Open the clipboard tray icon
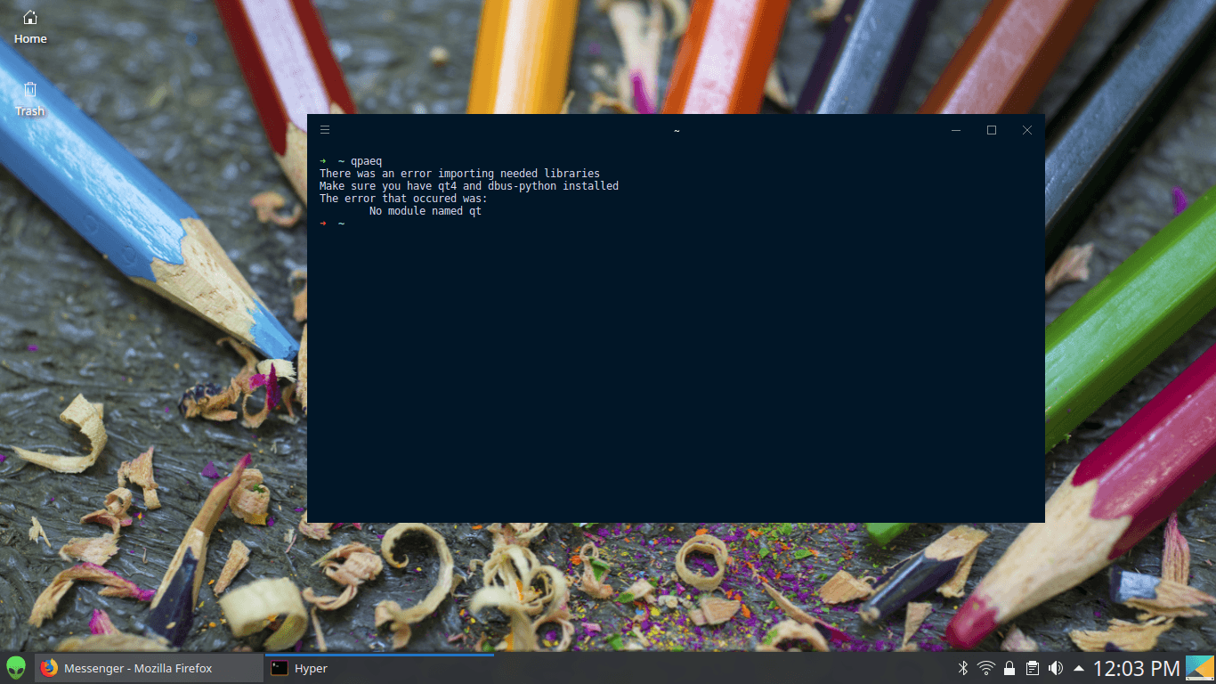 (x=1033, y=668)
